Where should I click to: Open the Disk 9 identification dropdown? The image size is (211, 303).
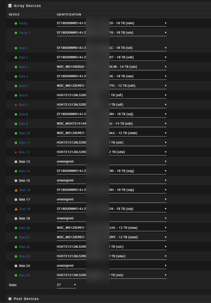tap(112, 124)
